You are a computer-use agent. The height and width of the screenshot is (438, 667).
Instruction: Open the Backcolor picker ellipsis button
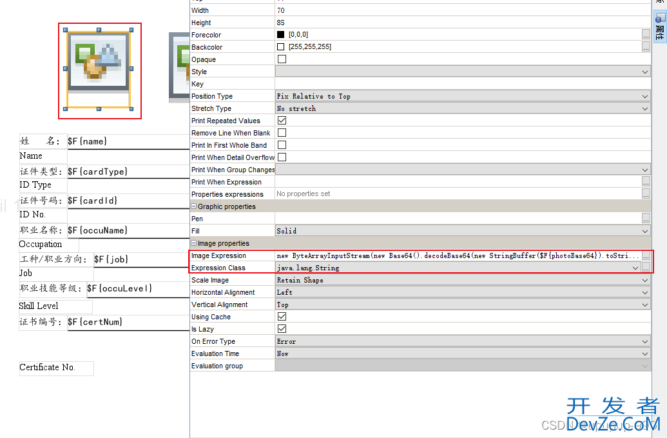[x=646, y=47]
